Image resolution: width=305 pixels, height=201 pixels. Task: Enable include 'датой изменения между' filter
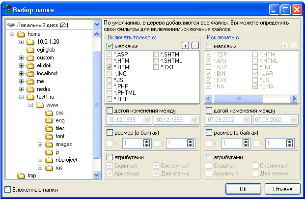point(110,111)
